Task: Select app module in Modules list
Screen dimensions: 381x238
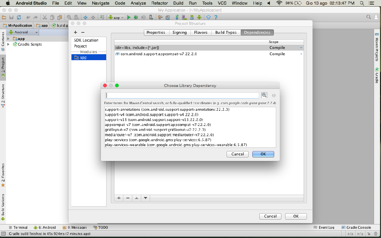Action: click(89, 58)
